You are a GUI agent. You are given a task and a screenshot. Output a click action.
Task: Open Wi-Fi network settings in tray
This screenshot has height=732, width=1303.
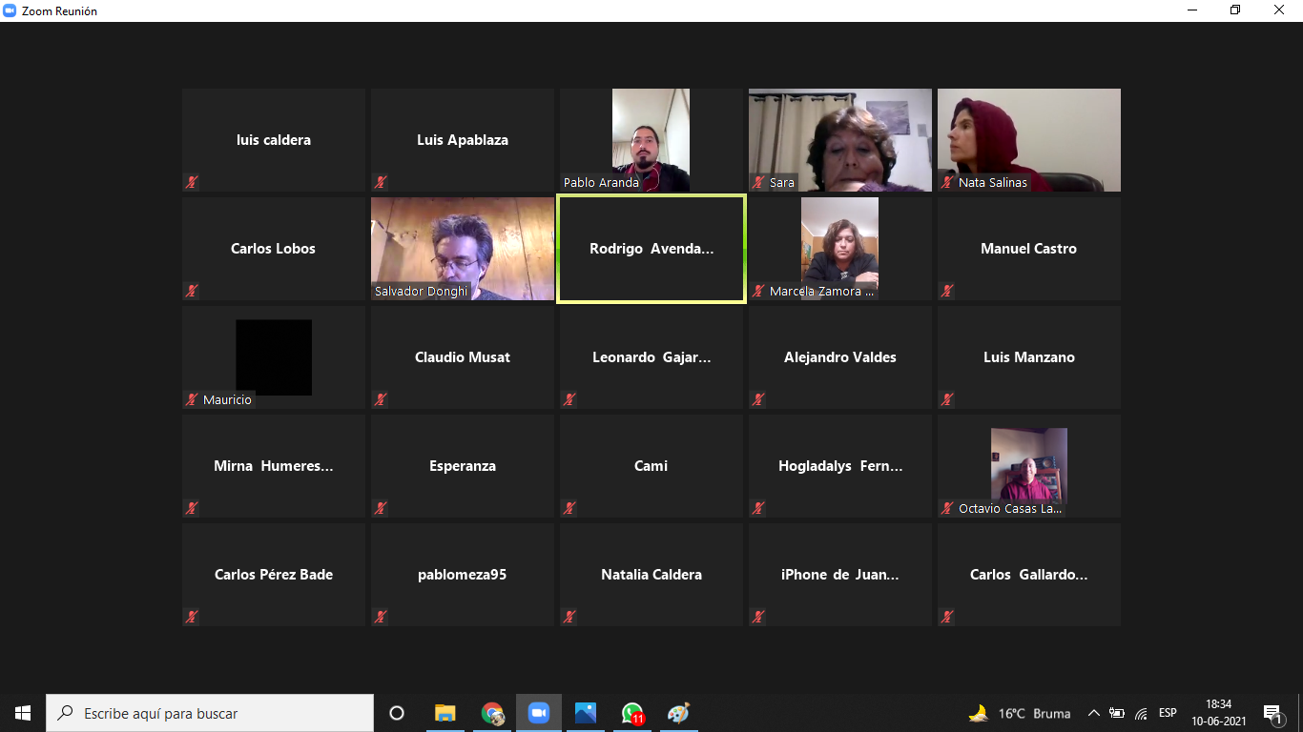(x=1141, y=713)
